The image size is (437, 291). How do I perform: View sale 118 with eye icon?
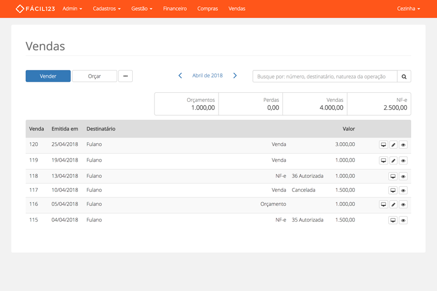point(403,176)
